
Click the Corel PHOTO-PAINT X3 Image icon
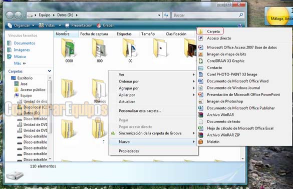[201, 74]
